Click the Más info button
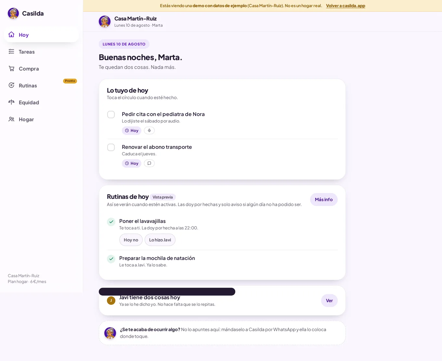The image size is (442, 361). [324, 200]
